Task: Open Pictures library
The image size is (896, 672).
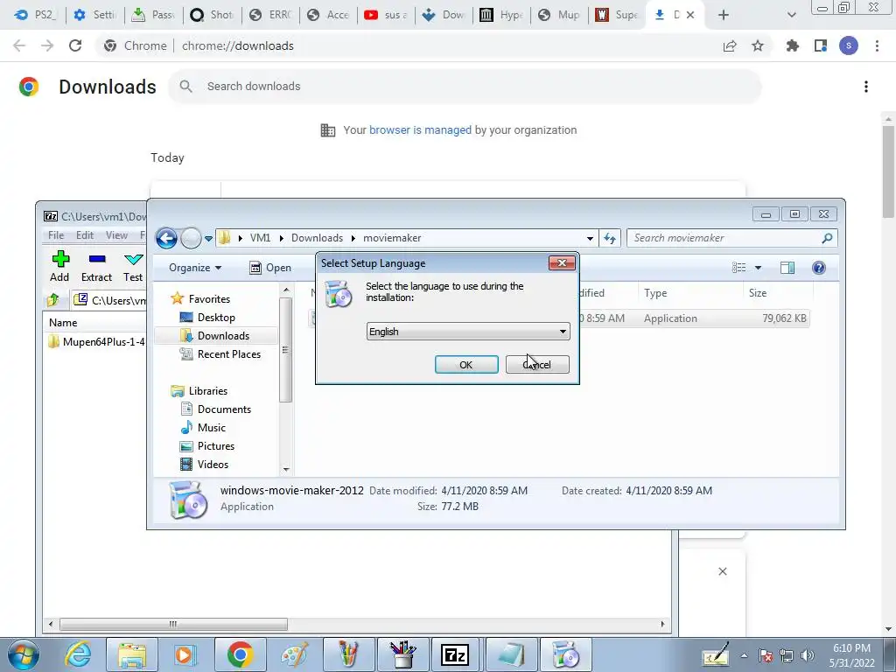Action: [x=207, y=445]
